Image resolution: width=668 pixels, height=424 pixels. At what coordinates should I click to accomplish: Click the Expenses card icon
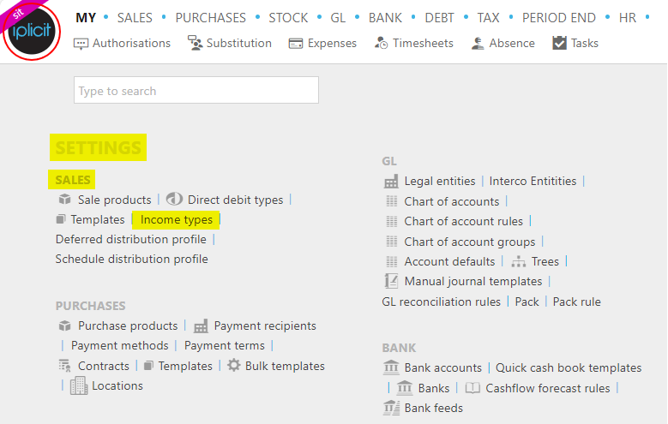coord(296,44)
